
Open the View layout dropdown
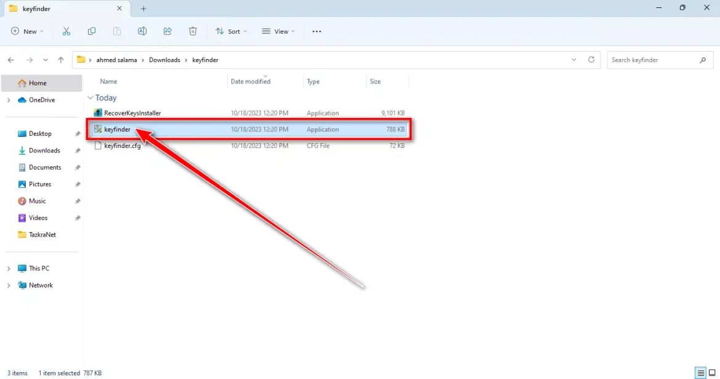(x=278, y=31)
